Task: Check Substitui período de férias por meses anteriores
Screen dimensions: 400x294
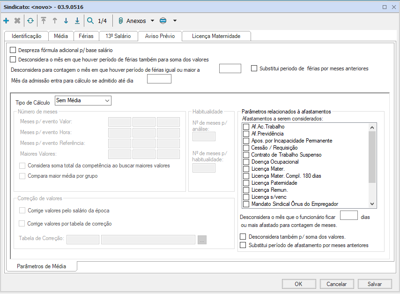Action: tap(254, 68)
